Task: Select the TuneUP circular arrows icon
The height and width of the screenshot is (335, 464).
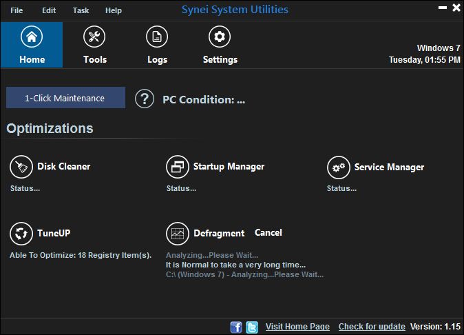Action: (21, 234)
